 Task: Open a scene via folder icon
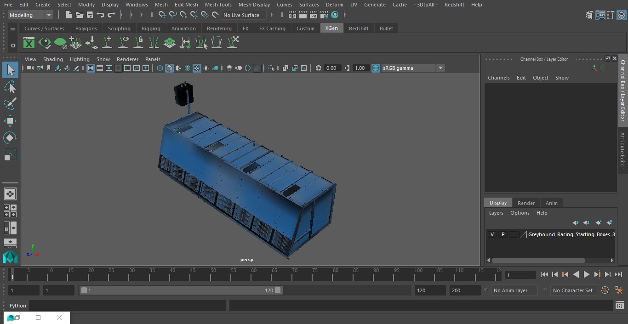[80, 15]
